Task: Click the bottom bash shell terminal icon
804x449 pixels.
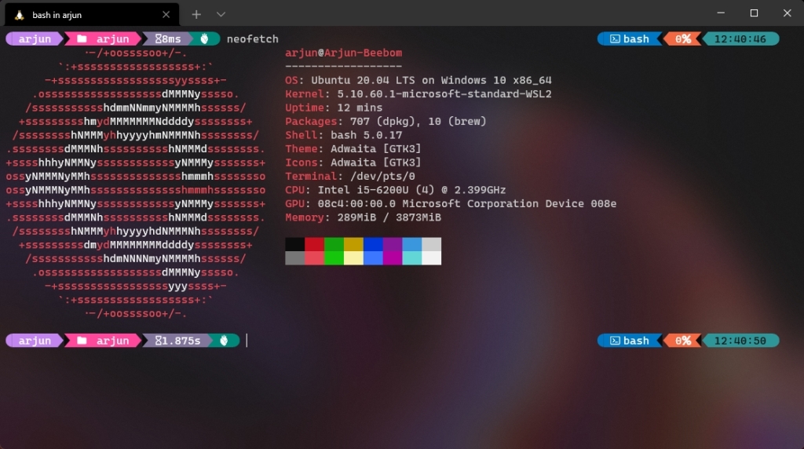Action: (615, 341)
